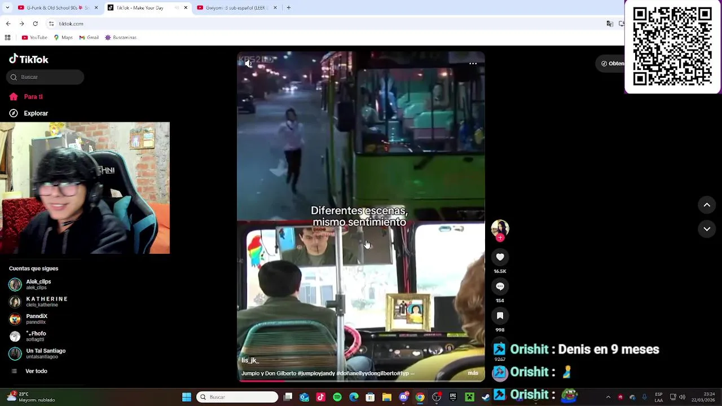
Task: Open File Explorer from the taskbar
Action: tap(386, 398)
